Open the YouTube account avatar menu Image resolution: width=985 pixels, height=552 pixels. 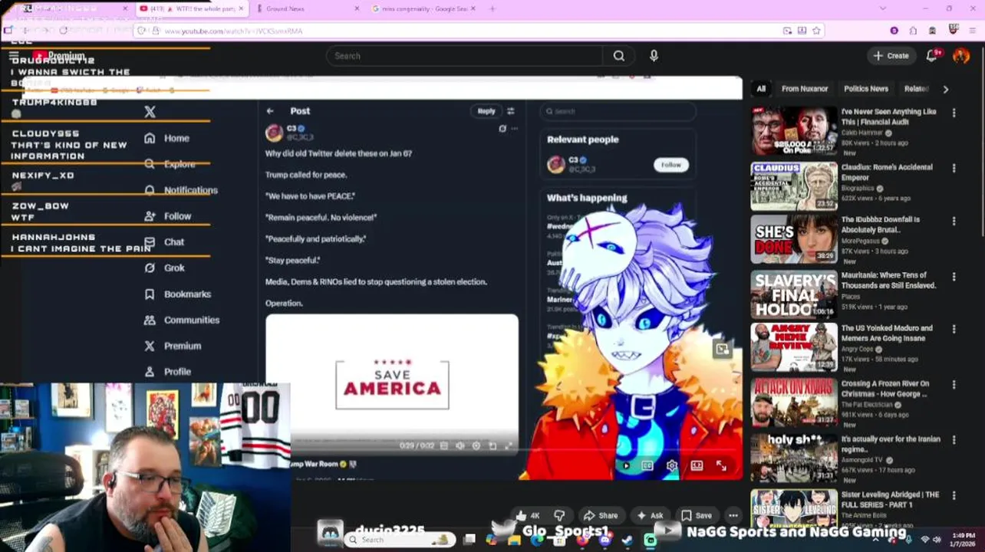pyautogui.click(x=961, y=55)
